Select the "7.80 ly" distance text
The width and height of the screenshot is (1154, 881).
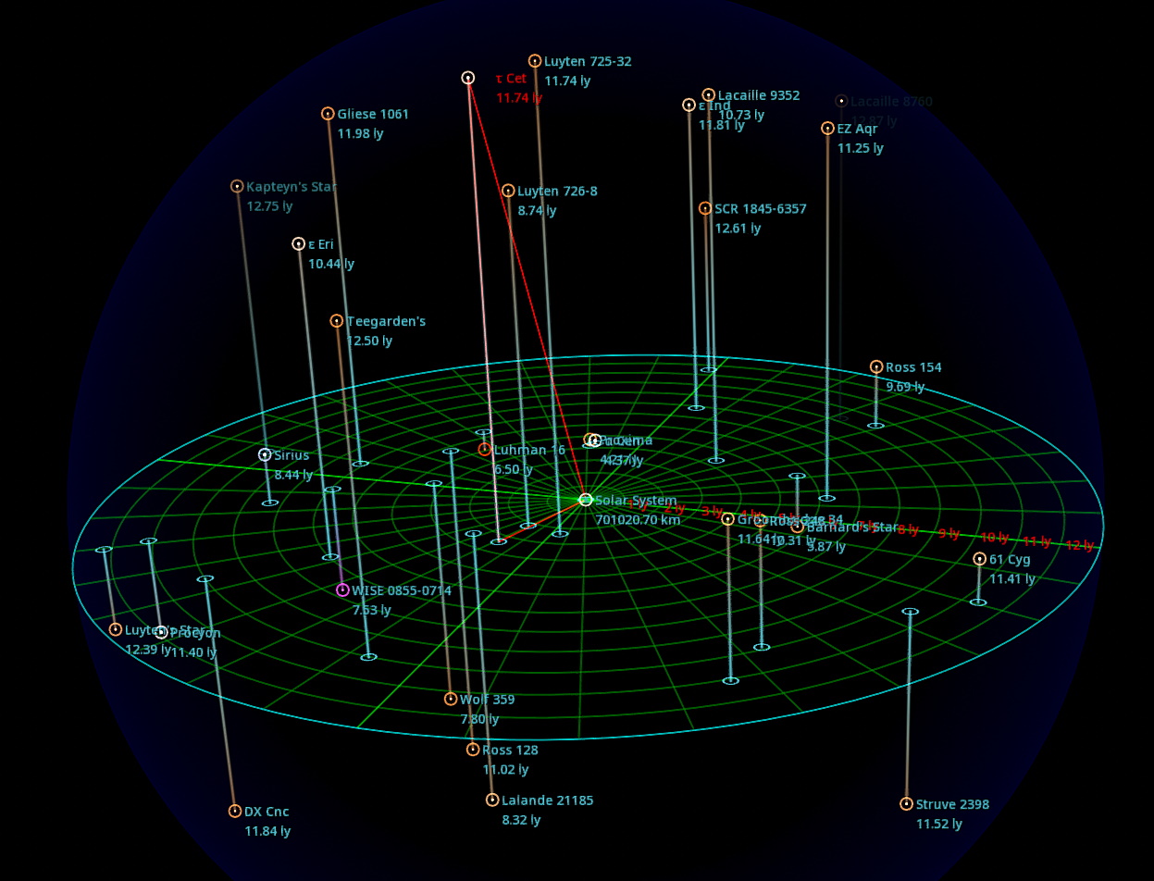(x=479, y=719)
